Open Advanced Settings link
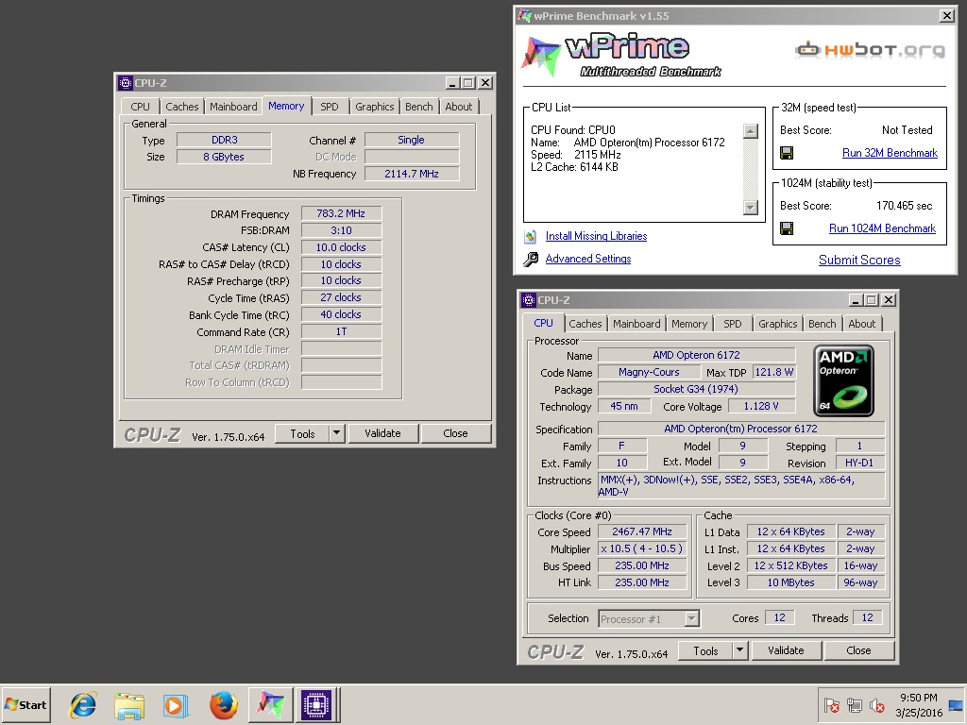This screenshot has height=725, width=967. pyautogui.click(x=587, y=259)
